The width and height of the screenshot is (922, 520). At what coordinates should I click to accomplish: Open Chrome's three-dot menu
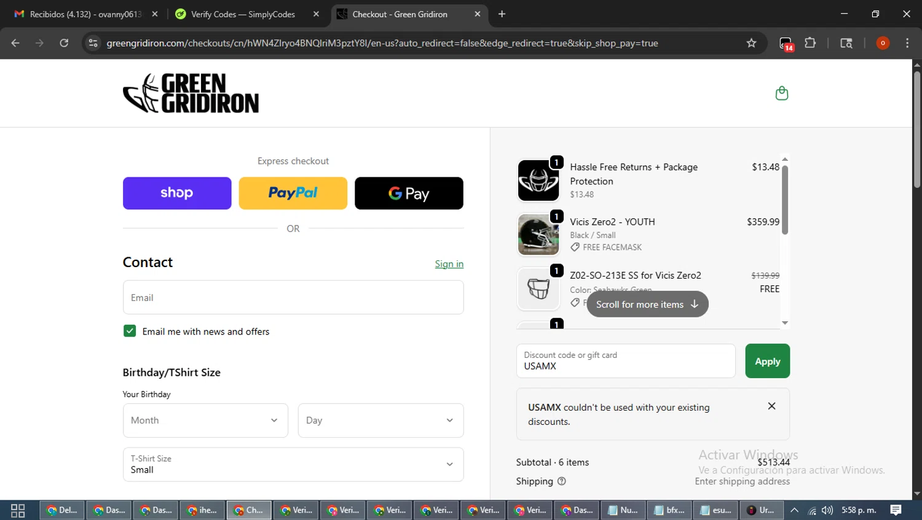pyautogui.click(x=907, y=43)
